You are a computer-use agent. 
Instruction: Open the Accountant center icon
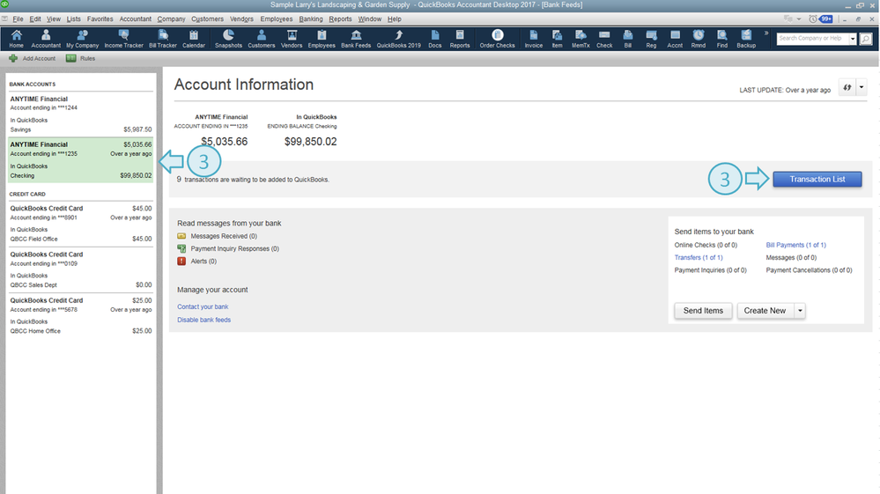tap(46, 39)
